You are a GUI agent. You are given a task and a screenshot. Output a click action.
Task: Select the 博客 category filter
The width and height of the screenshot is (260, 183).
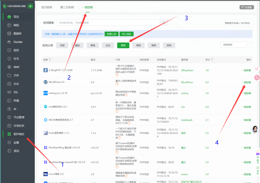point(123,45)
